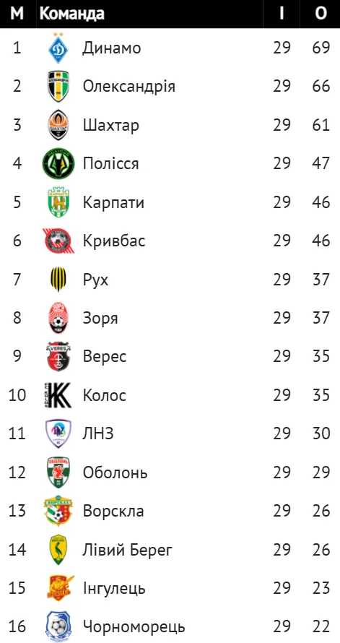Sort standings by the О points header
The width and height of the screenshot is (340, 643).
point(321,14)
